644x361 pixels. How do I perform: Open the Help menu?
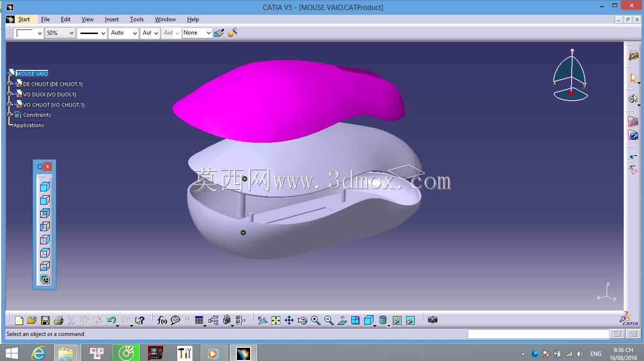[x=193, y=19]
